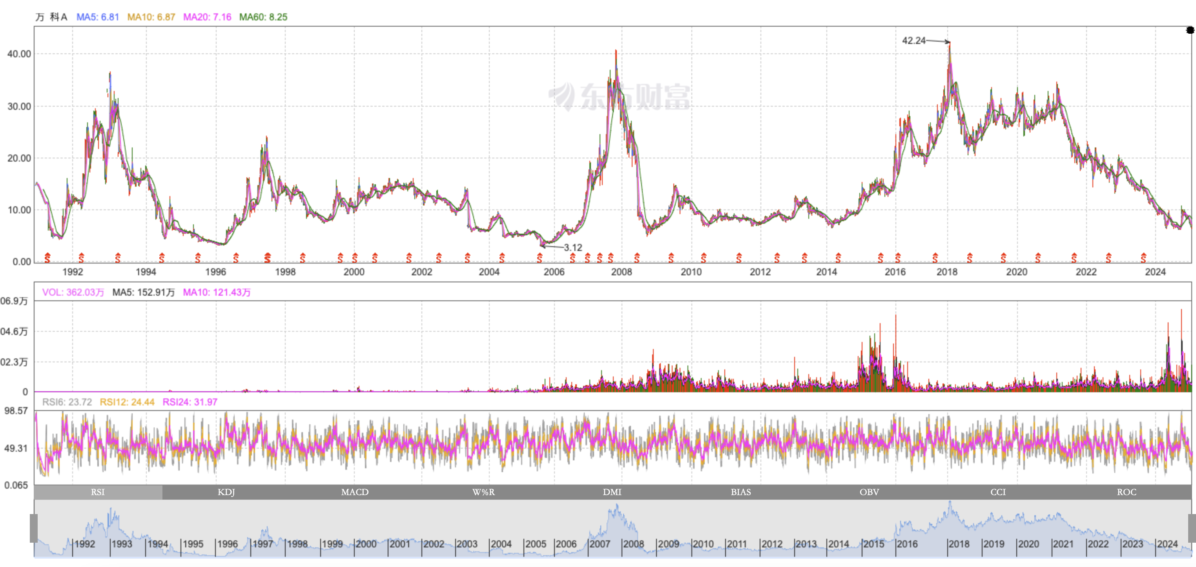Click the last red S marker before 2024
The width and height of the screenshot is (1196, 567).
pyautogui.click(x=1143, y=258)
